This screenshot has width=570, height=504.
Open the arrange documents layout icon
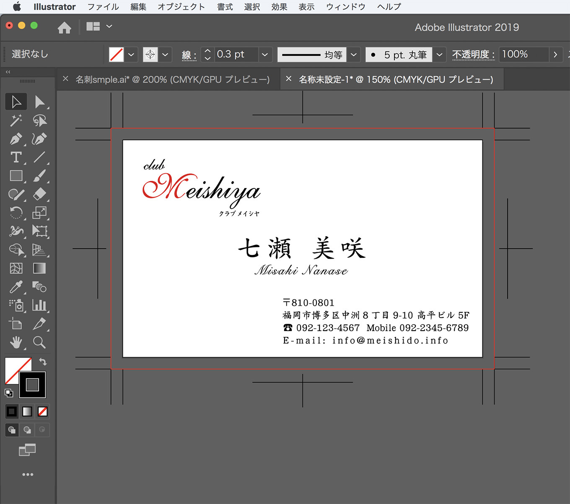click(x=93, y=26)
